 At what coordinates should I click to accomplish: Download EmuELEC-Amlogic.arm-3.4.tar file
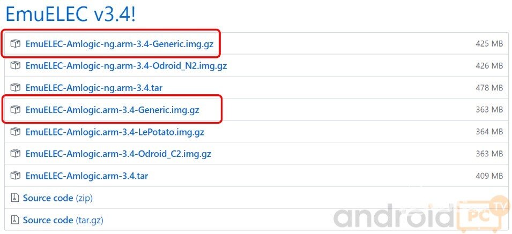point(88,176)
